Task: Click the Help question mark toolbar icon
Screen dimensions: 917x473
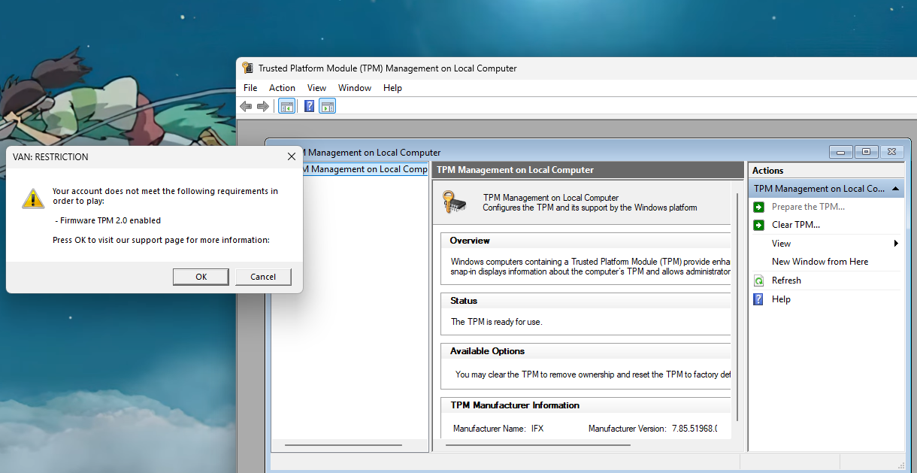Action: (309, 105)
